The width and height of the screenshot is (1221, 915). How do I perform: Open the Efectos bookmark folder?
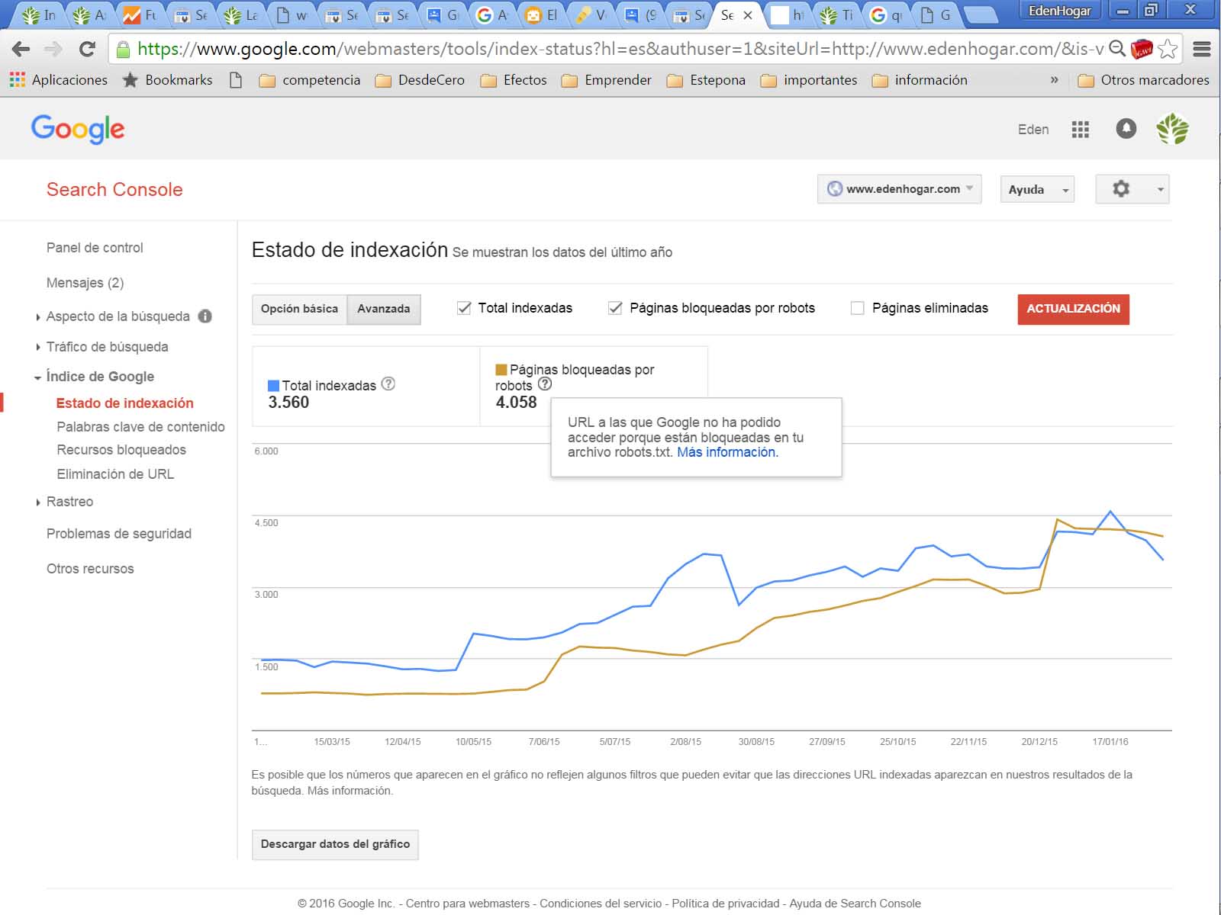pos(514,80)
